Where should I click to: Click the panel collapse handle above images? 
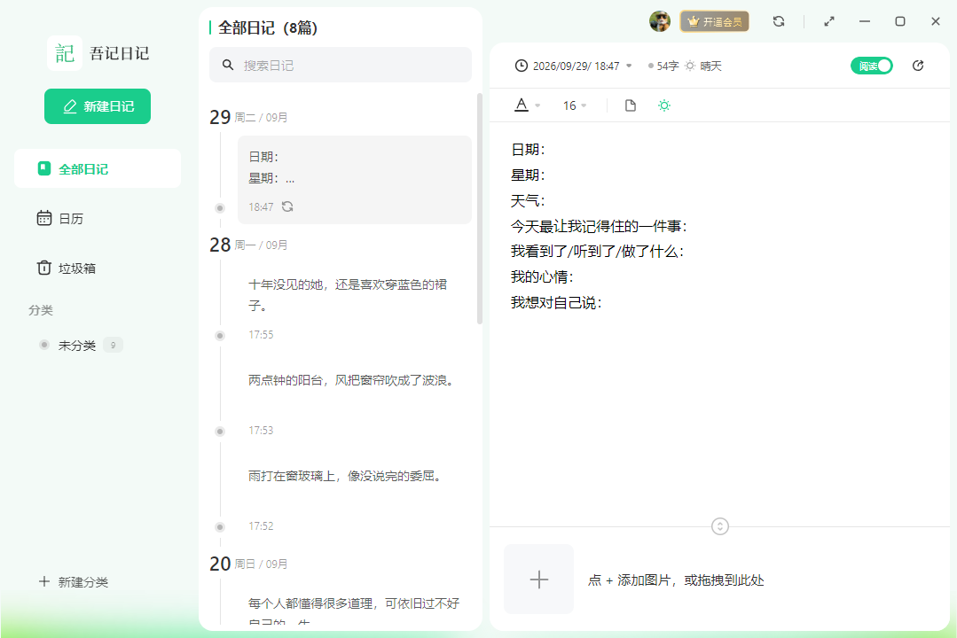(x=720, y=526)
